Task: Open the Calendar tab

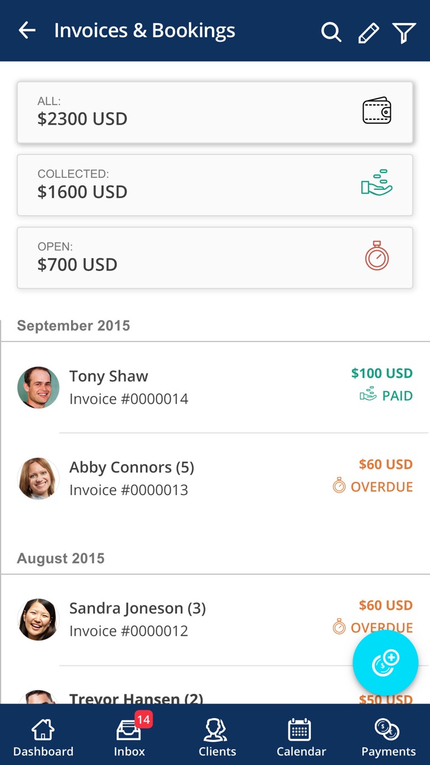Action: pyautogui.click(x=301, y=737)
